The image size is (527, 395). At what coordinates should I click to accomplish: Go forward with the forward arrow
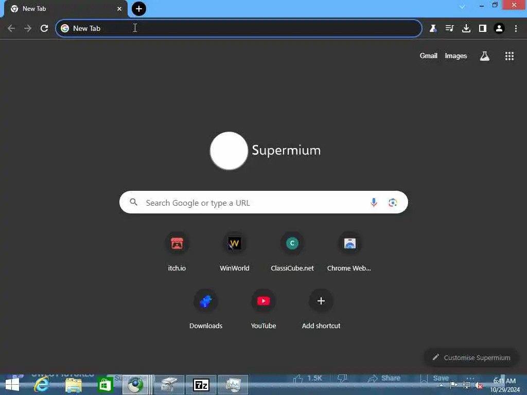(x=28, y=28)
